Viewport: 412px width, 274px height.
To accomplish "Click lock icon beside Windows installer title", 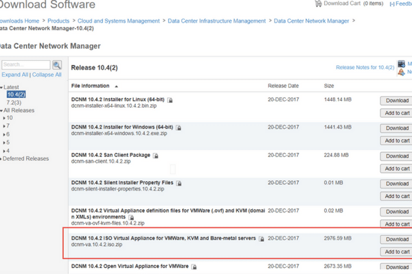I will point(179,128).
